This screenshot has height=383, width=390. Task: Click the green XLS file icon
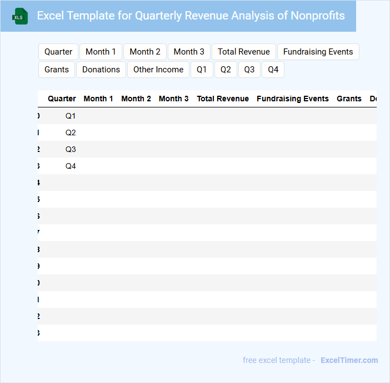tap(20, 16)
